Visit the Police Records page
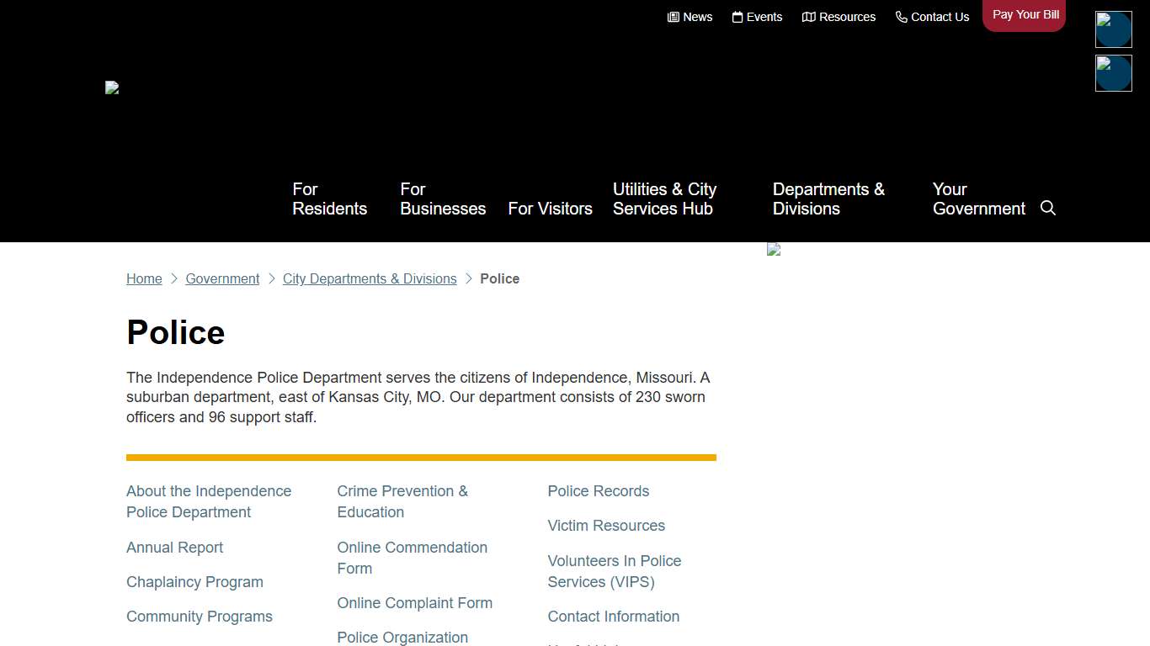 coord(598,491)
